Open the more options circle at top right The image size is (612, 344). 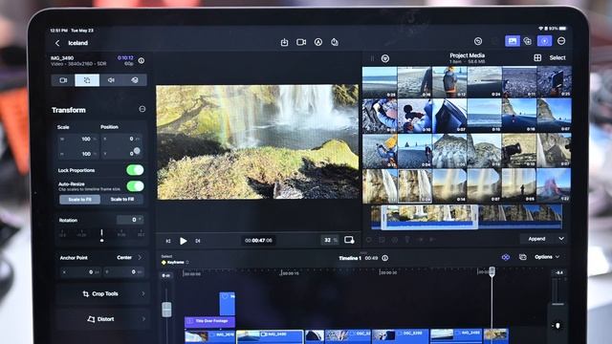(561, 41)
